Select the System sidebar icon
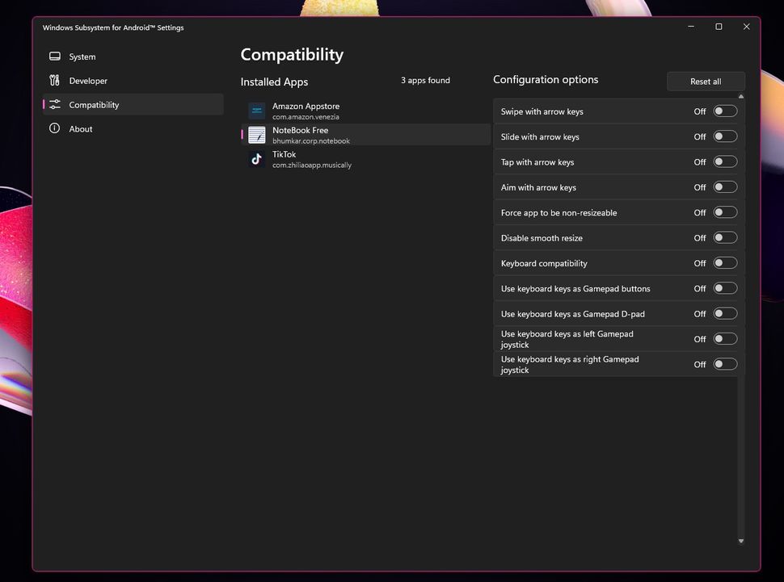The height and width of the screenshot is (582, 784). [55, 56]
